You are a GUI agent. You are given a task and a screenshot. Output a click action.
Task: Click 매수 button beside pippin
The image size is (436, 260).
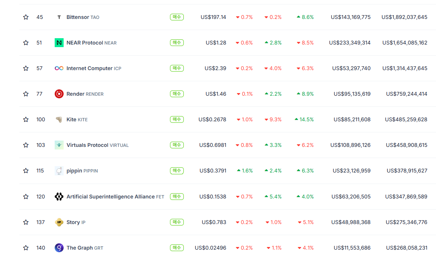[177, 171]
